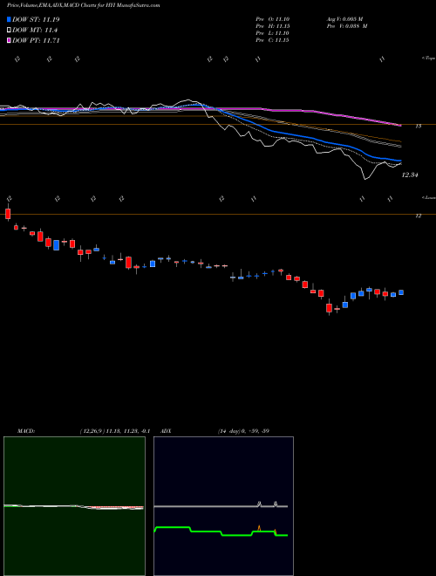Click the white DOW MT legend swatch
The width and height of the screenshot is (436, 576).
pyautogui.click(x=9, y=31)
